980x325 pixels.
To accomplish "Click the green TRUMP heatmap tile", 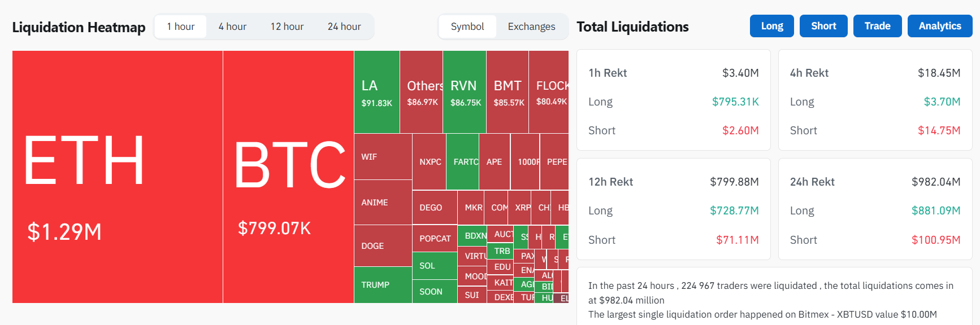I will tap(383, 285).
